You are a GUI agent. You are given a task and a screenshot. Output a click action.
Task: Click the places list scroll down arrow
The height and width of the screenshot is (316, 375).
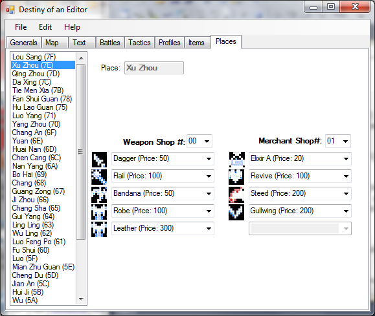point(81,299)
